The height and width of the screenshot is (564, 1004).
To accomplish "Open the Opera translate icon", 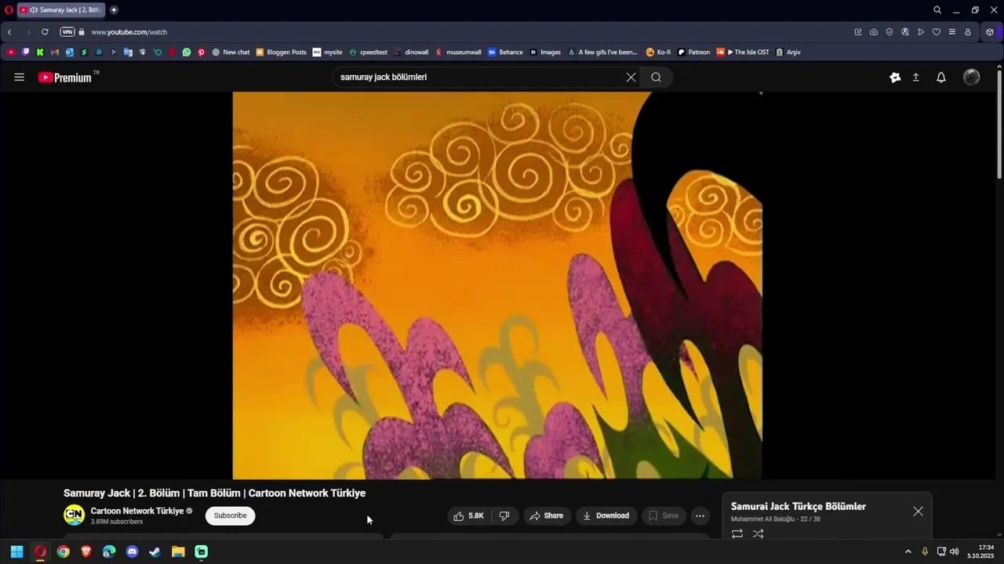I will point(905,32).
